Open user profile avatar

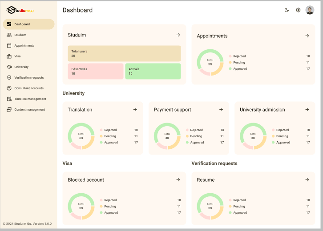click(310, 10)
